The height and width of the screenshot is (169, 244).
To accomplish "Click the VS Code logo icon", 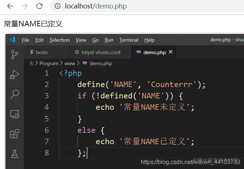I will (x=12, y=40).
